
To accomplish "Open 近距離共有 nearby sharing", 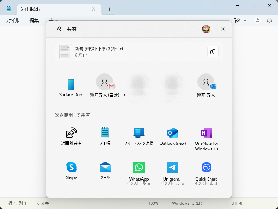I will pyautogui.click(x=71, y=136).
